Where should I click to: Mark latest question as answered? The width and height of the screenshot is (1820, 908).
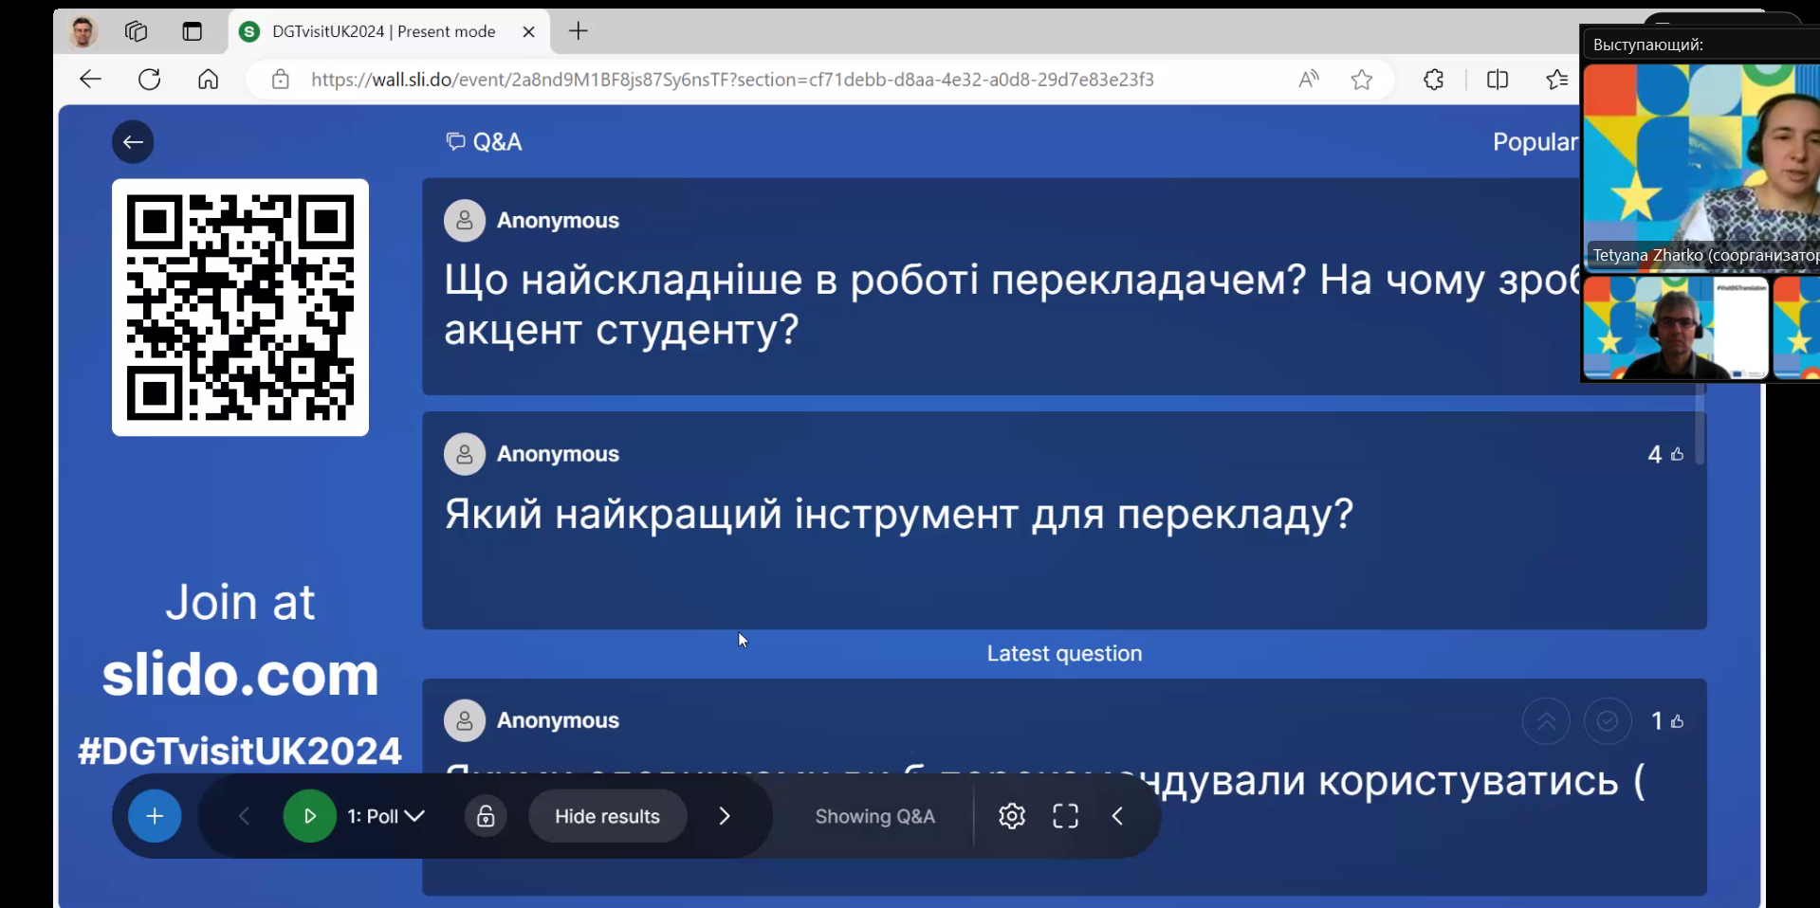(1608, 721)
